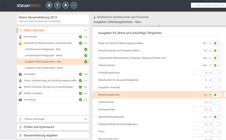Click breadcrumb Arbeitnehmer, Betriebsrentner und Pensionäre
The image size is (226, 140).
click(123, 17)
